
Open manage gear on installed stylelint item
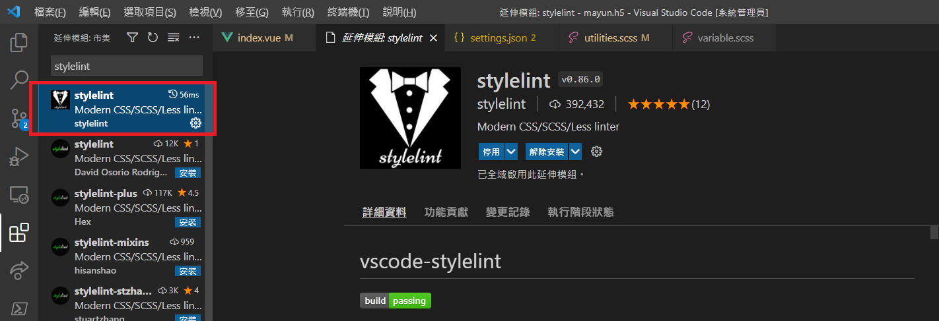pyautogui.click(x=195, y=123)
